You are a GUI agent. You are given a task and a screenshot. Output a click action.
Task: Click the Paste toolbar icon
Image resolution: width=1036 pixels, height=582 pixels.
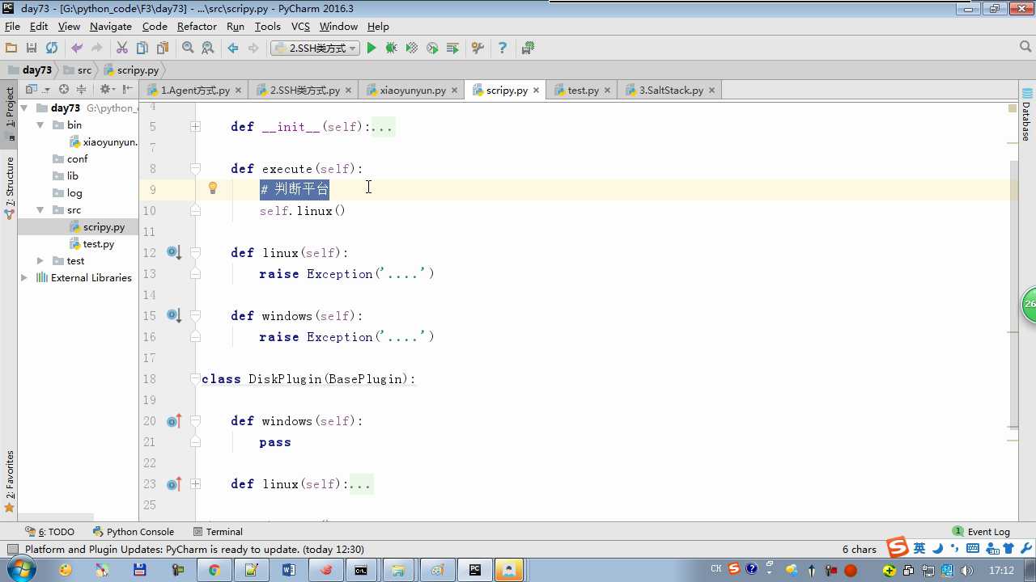pos(163,48)
